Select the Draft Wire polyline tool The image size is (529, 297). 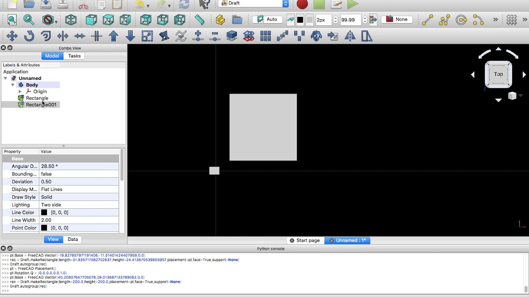[444, 19]
